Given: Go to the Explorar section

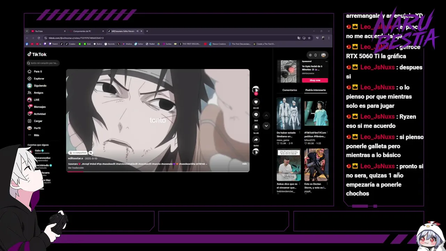Looking at the screenshot, I should click(36, 78).
